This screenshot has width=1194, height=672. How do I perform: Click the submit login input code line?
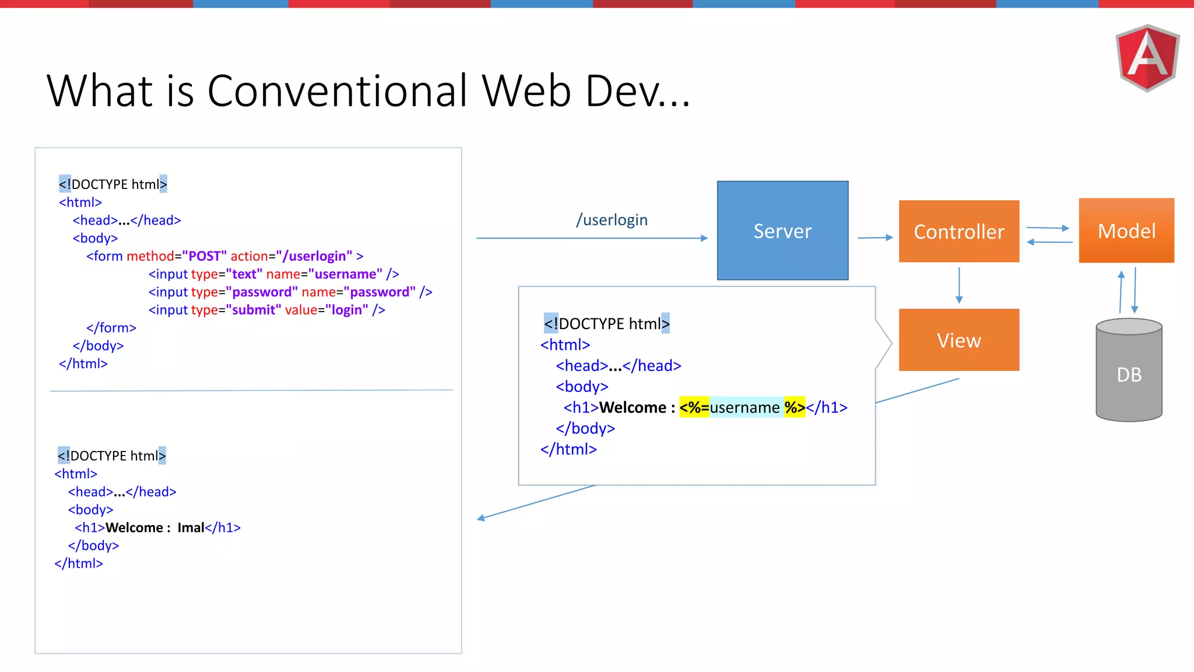click(266, 310)
